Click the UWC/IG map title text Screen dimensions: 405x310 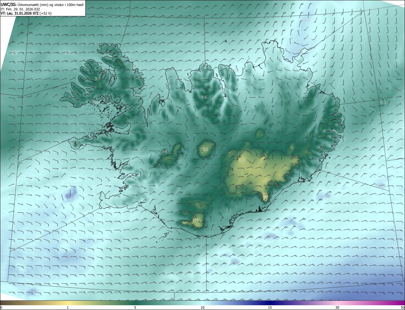pyautogui.click(x=42, y=4)
